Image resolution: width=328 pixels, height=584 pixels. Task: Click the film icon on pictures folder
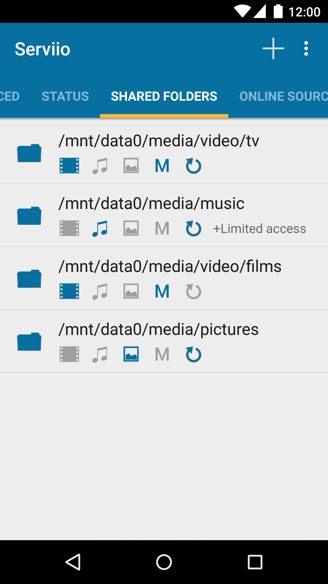pyautogui.click(x=69, y=354)
